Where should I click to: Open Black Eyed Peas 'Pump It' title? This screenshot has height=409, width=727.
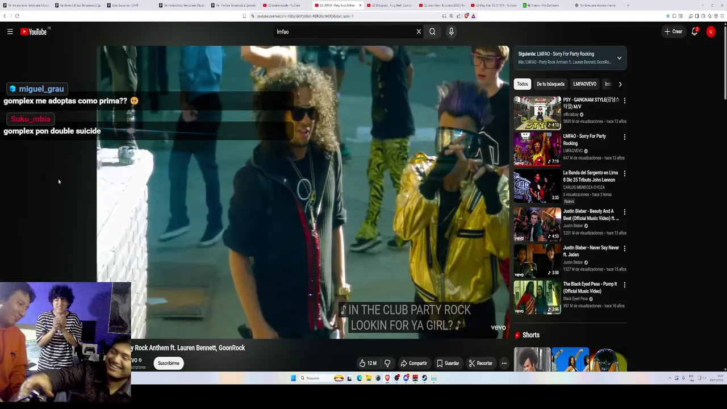pyautogui.click(x=590, y=287)
